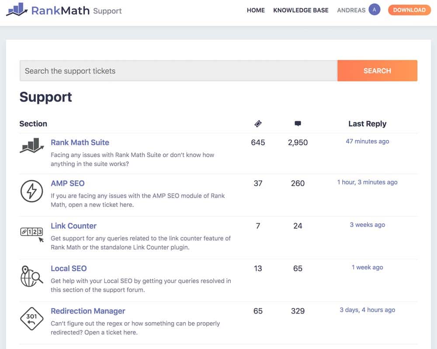Image resolution: width=437 pixels, height=349 pixels.
Task: Click the Local SEO description text
Action: click(x=141, y=286)
